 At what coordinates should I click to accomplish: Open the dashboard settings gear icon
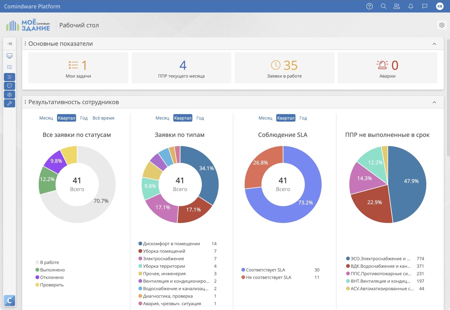click(442, 25)
